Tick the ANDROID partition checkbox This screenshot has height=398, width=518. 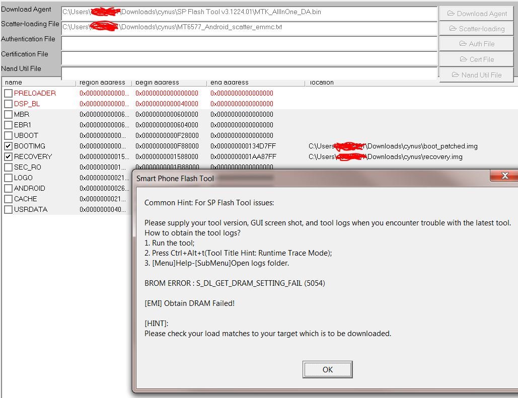8,189
